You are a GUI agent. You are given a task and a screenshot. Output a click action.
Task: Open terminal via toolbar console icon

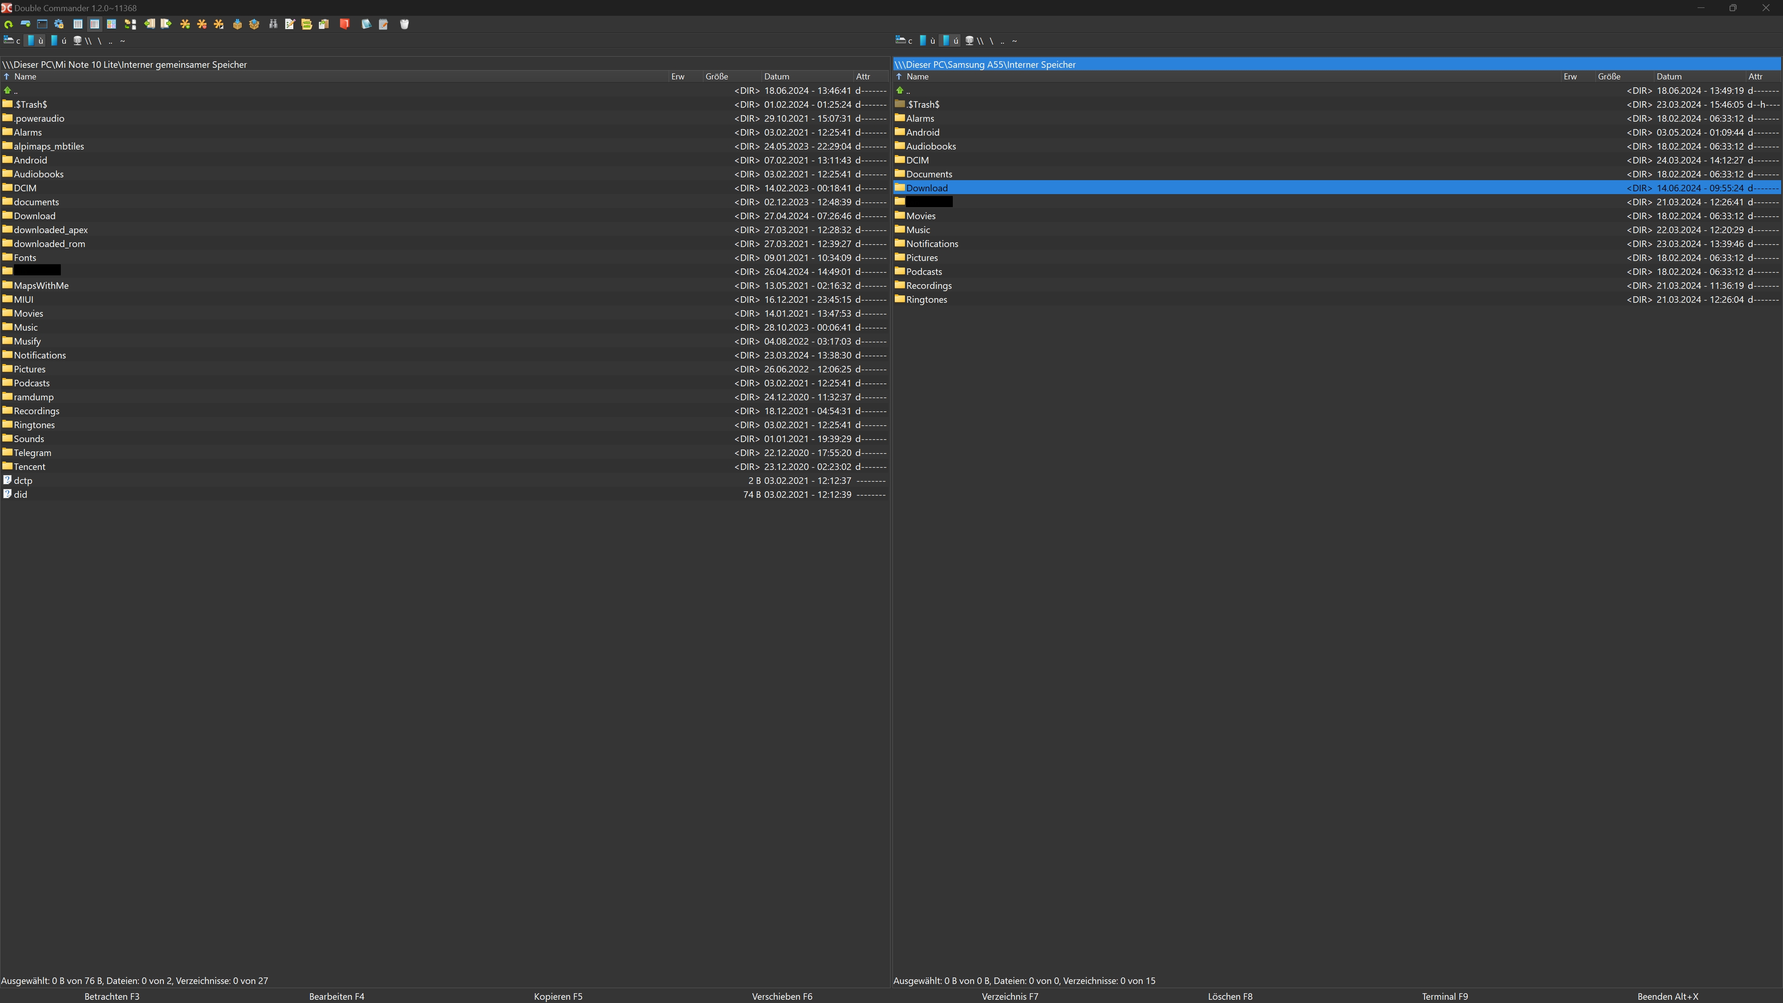(42, 24)
